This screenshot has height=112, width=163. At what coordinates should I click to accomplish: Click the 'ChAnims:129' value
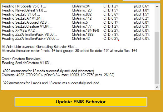[x=82, y=10]
